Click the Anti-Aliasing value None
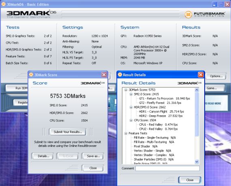The height and width of the screenshot is (186, 231). tap(95, 42)
